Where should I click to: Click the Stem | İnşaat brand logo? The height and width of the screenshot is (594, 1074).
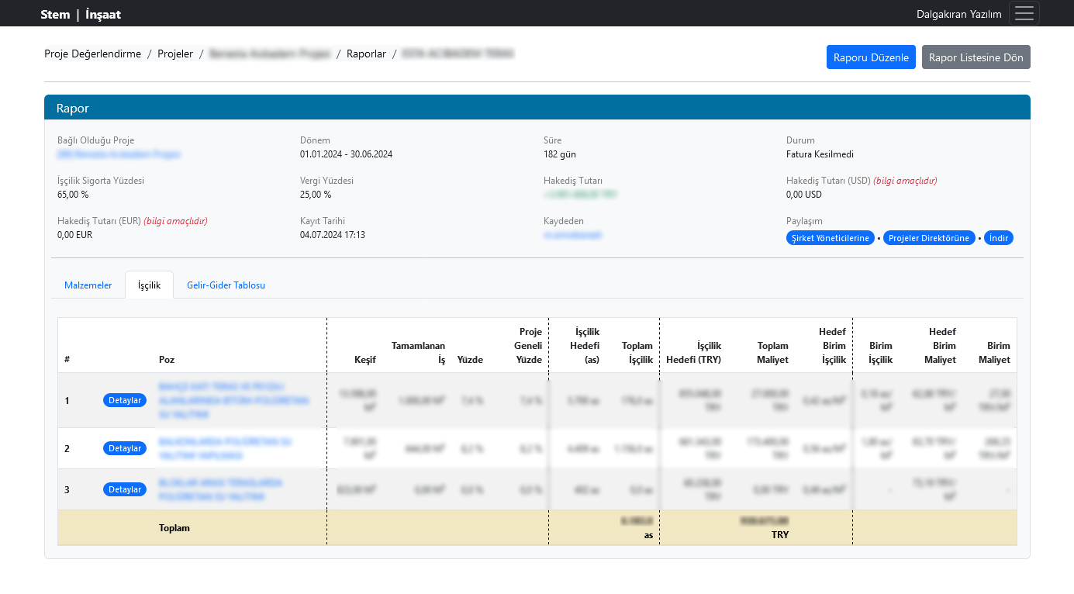pos(81,14)
